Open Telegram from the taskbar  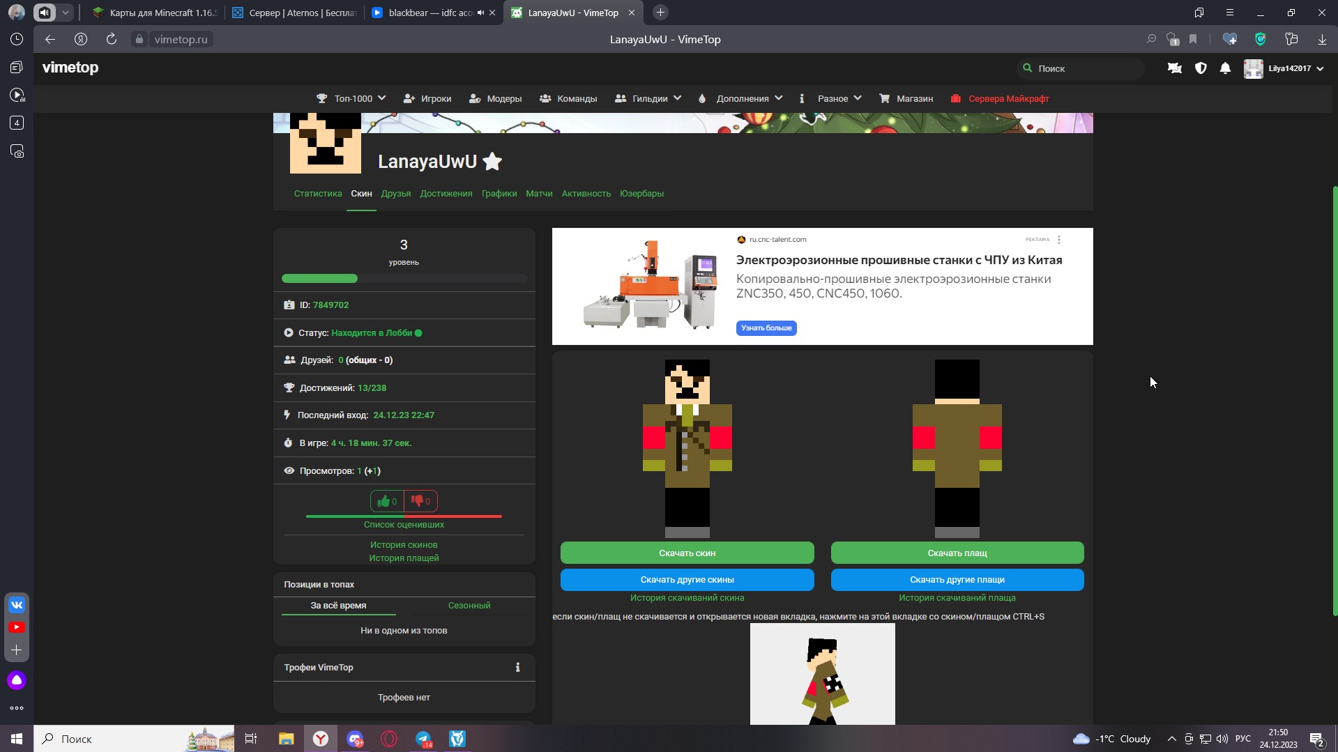(423, 739)
